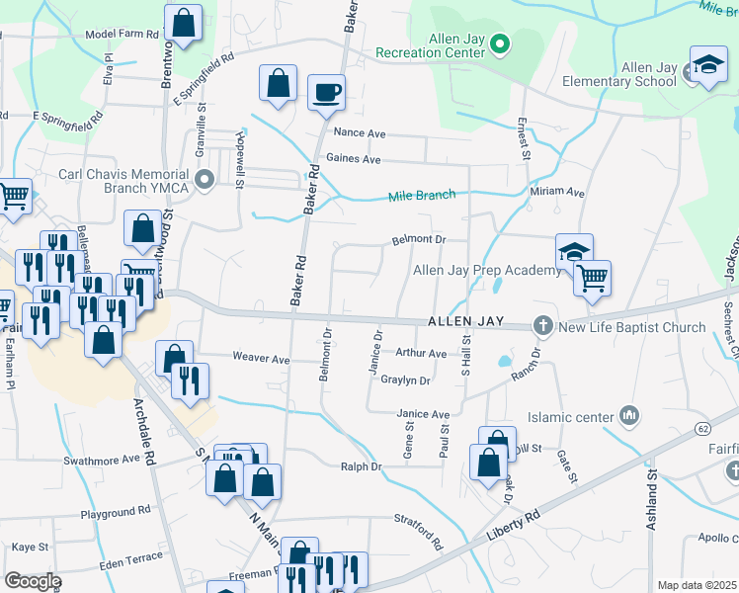The width and height of the screenshot is (739, 593).
Task: Click the Model Farm Rd street label
Action: click(123, 35)
